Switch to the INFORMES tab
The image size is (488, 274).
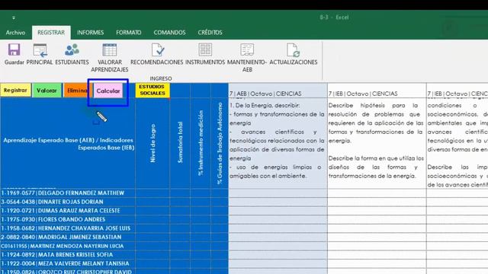(90, 32)
